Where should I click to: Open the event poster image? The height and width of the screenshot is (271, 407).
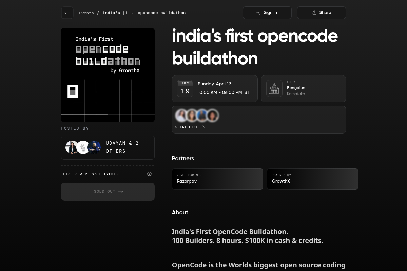[x=108, y=75]
